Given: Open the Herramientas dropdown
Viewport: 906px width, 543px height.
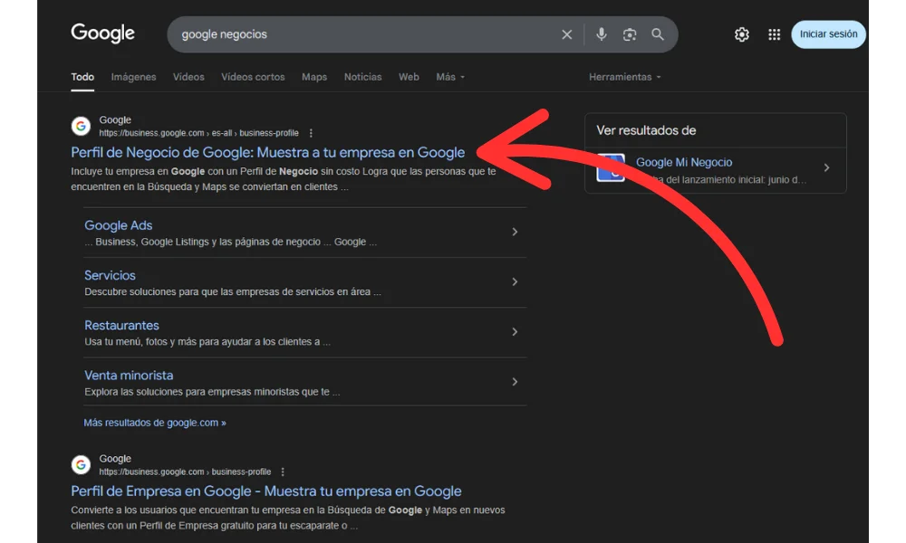Looking at the screenshot, I should [624, 77].
